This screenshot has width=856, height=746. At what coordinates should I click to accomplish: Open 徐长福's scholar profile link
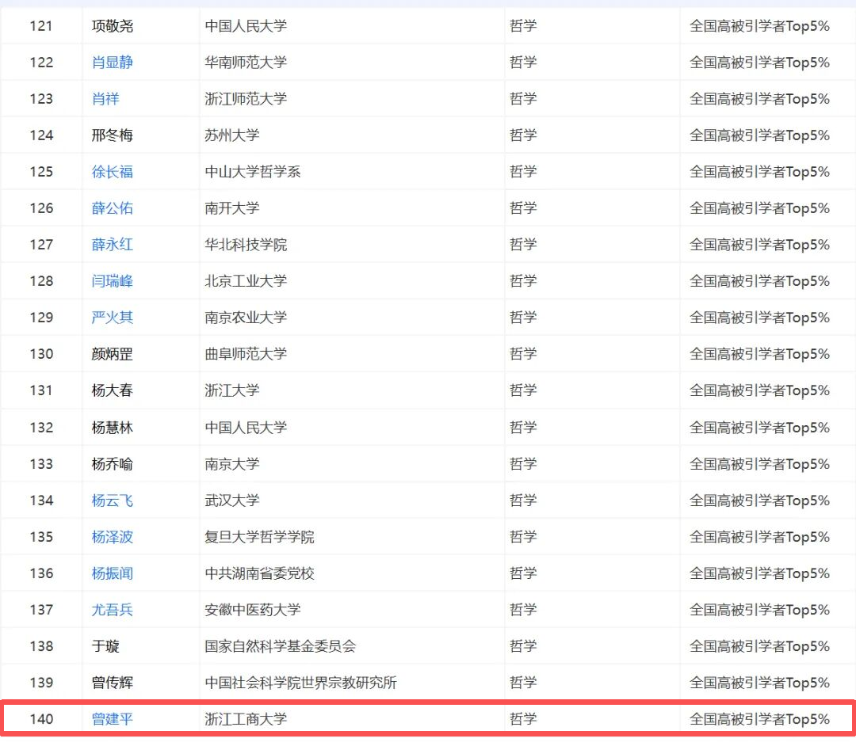tap(113, 172)
